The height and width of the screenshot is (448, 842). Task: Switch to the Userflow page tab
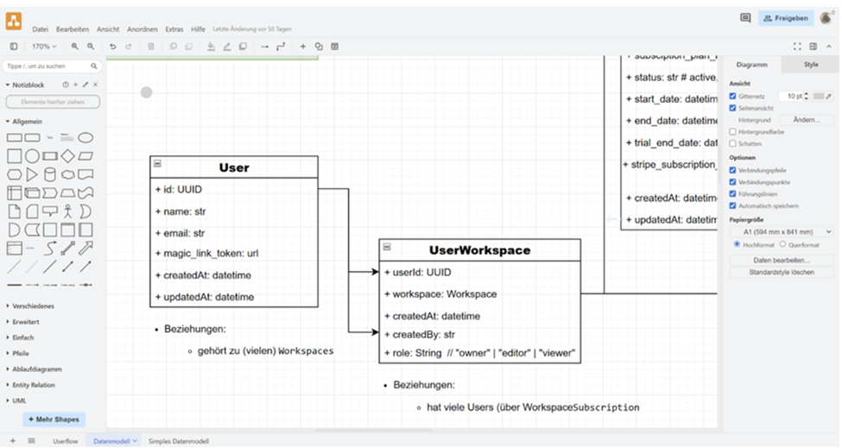point(65,441)
